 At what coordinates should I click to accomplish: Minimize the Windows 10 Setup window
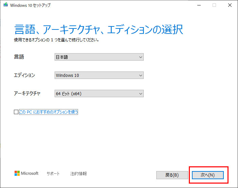(x=199, y=5)
